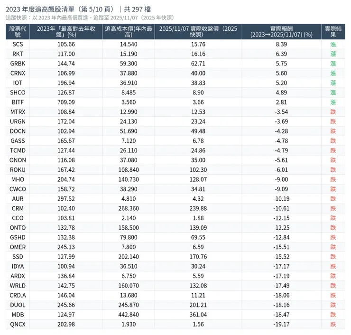This screenshot has width=351, height=335.
Task: Click the 漲 result in the GRBK row
Action: [333, 64]
